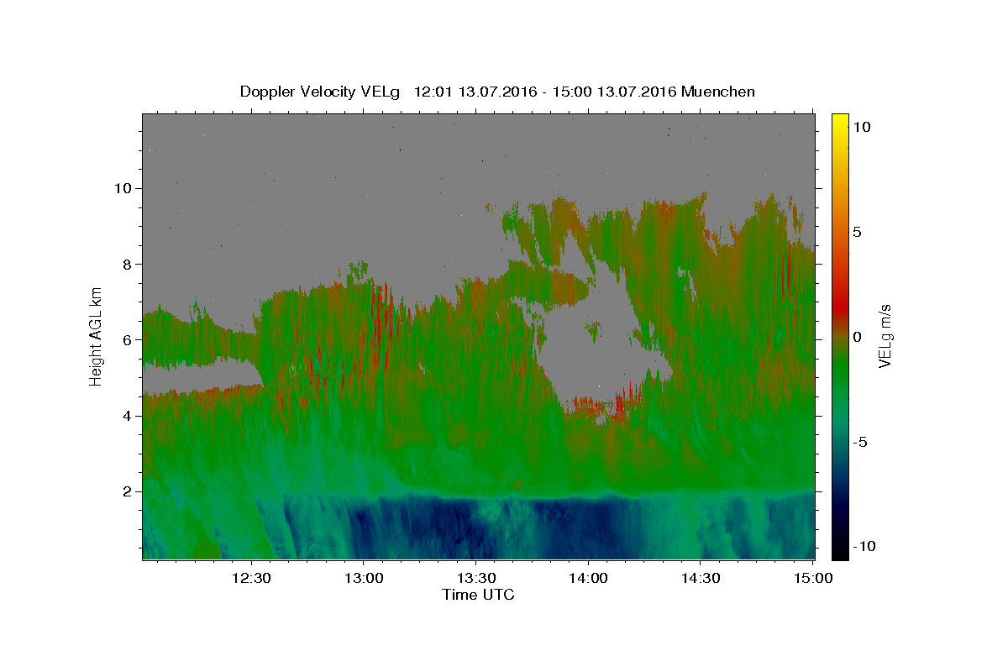The width and height of the screenshot is (1008, 672).
Task: Click the 14:00 time axis label
Action: (x=588, y=578)
